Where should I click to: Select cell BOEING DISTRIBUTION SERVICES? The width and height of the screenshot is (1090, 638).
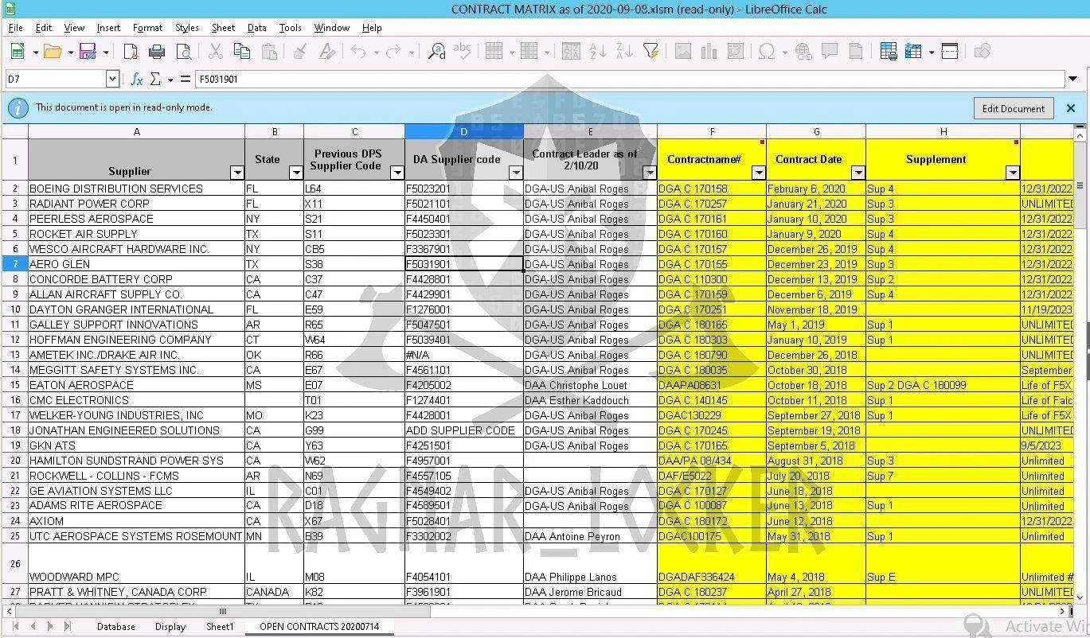[136, 189]
